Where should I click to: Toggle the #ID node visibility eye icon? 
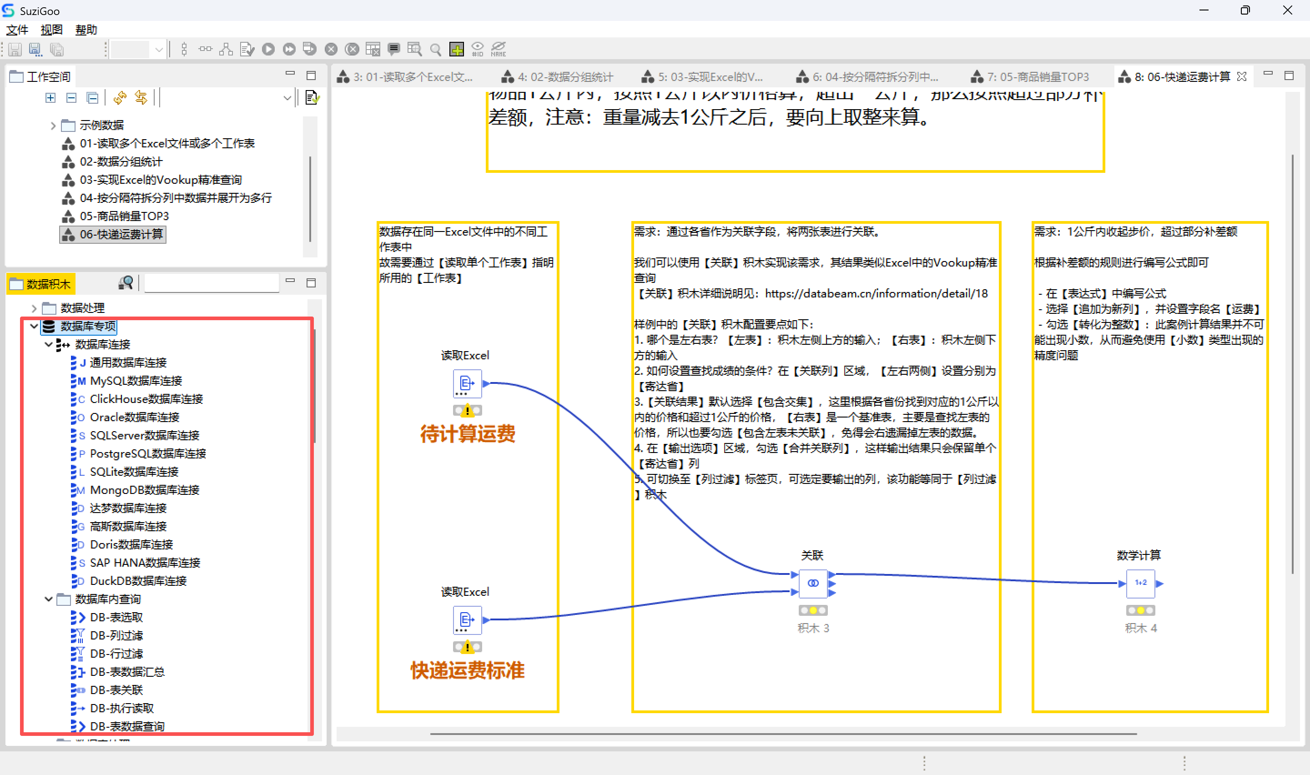[478, 50]
